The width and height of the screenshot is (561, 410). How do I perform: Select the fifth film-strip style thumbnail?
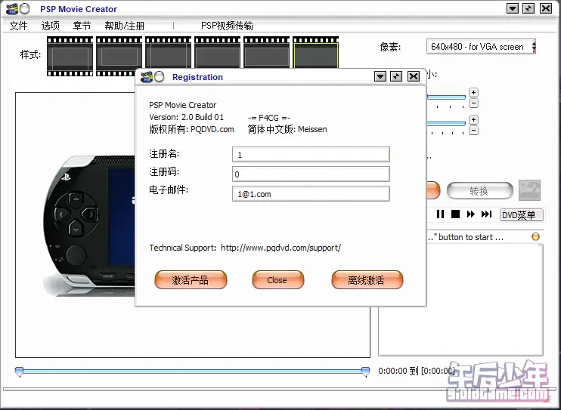coord(267,52)
